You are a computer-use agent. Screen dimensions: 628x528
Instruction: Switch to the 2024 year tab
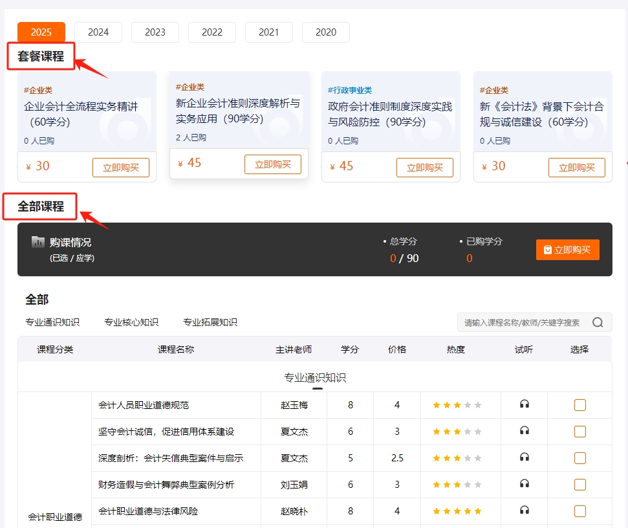click(x=98, y=31)
